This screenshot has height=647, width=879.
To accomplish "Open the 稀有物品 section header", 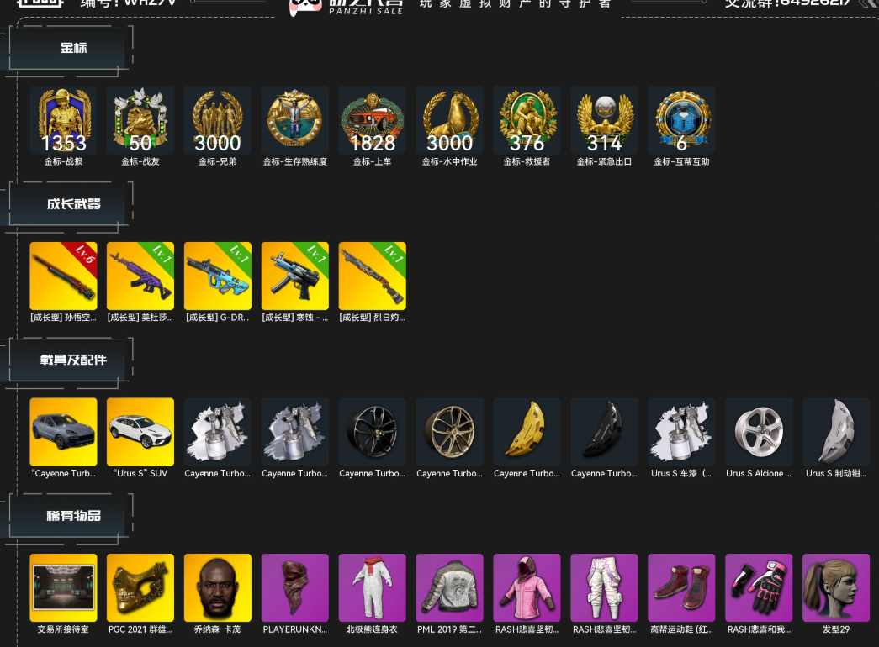I will click(71, 516).
